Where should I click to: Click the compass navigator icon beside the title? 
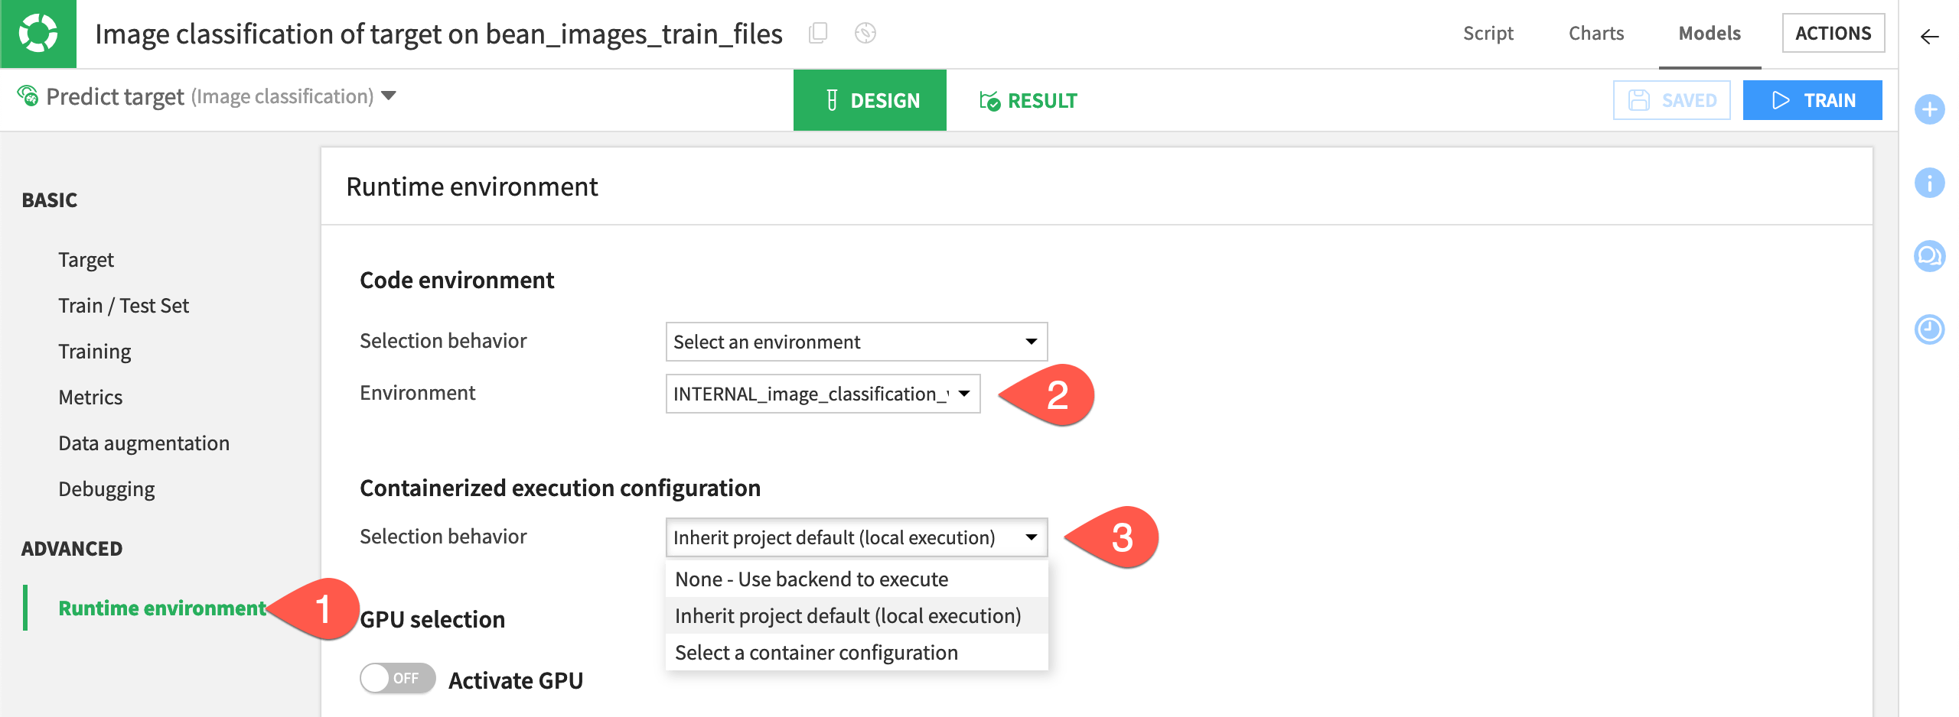pos(865,34)
